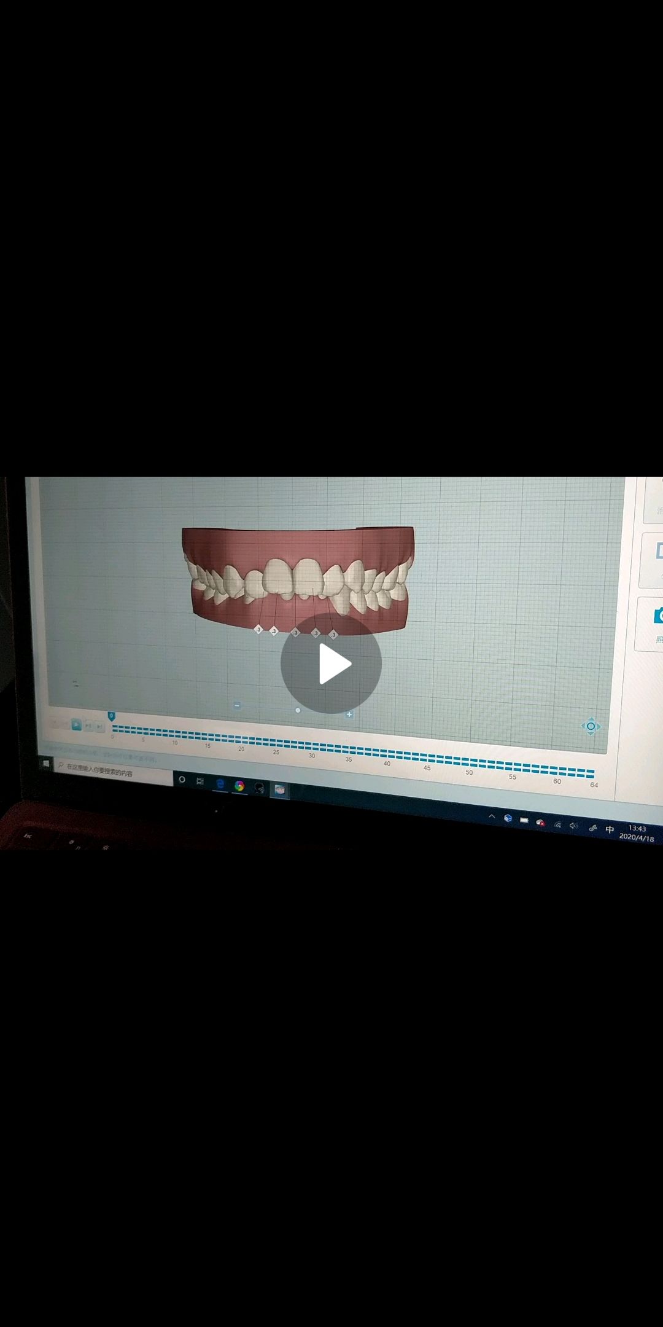Click final stage 64 on the timeline

[x=591, y=773]
